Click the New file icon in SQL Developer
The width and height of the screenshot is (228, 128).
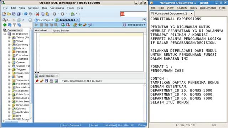pos(4,14)
